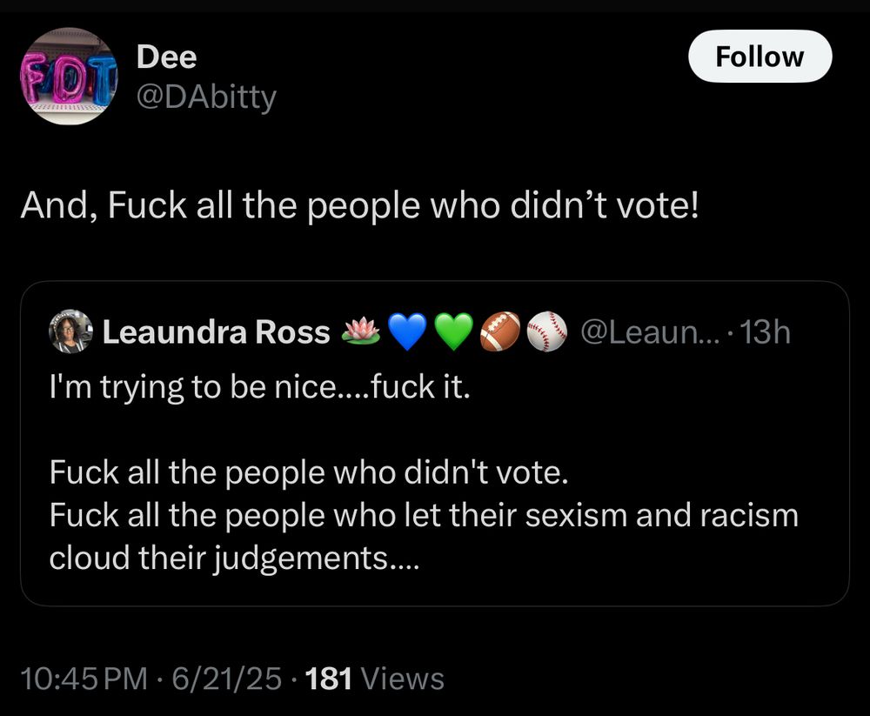
Task: Click the Leaundra Ross name
Action: coord(217,332)
